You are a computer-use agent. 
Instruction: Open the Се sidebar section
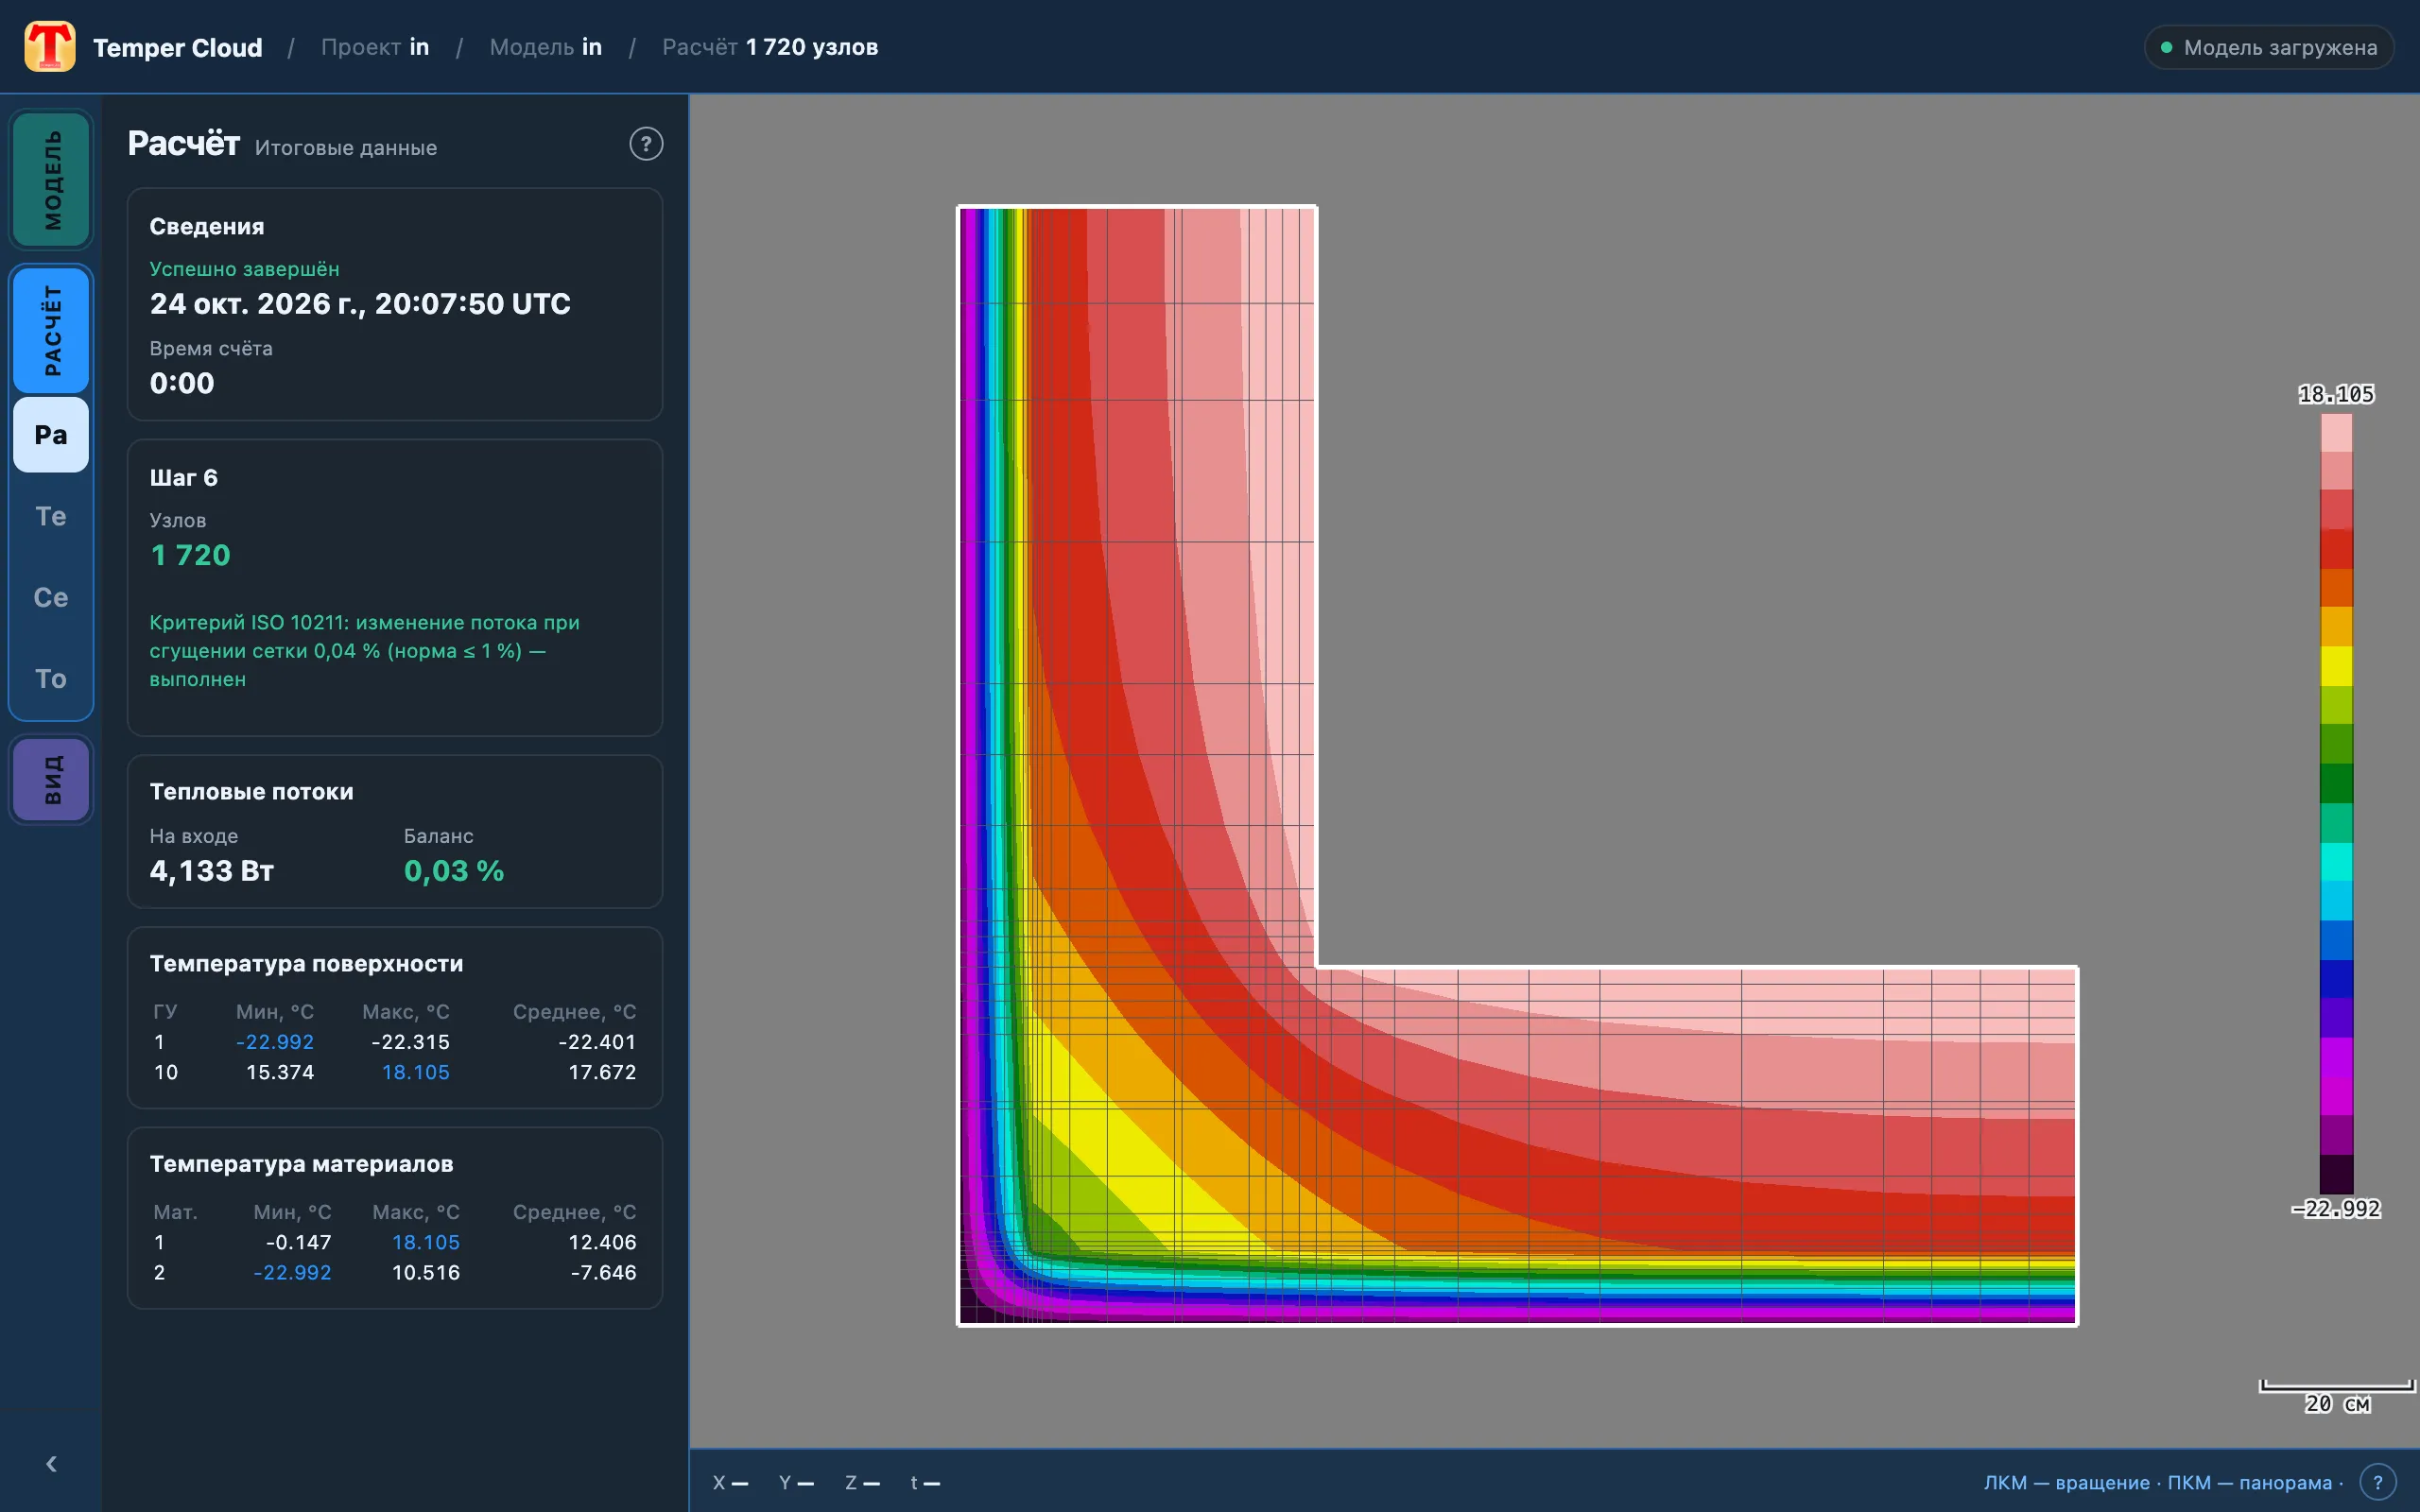(51, 597)
